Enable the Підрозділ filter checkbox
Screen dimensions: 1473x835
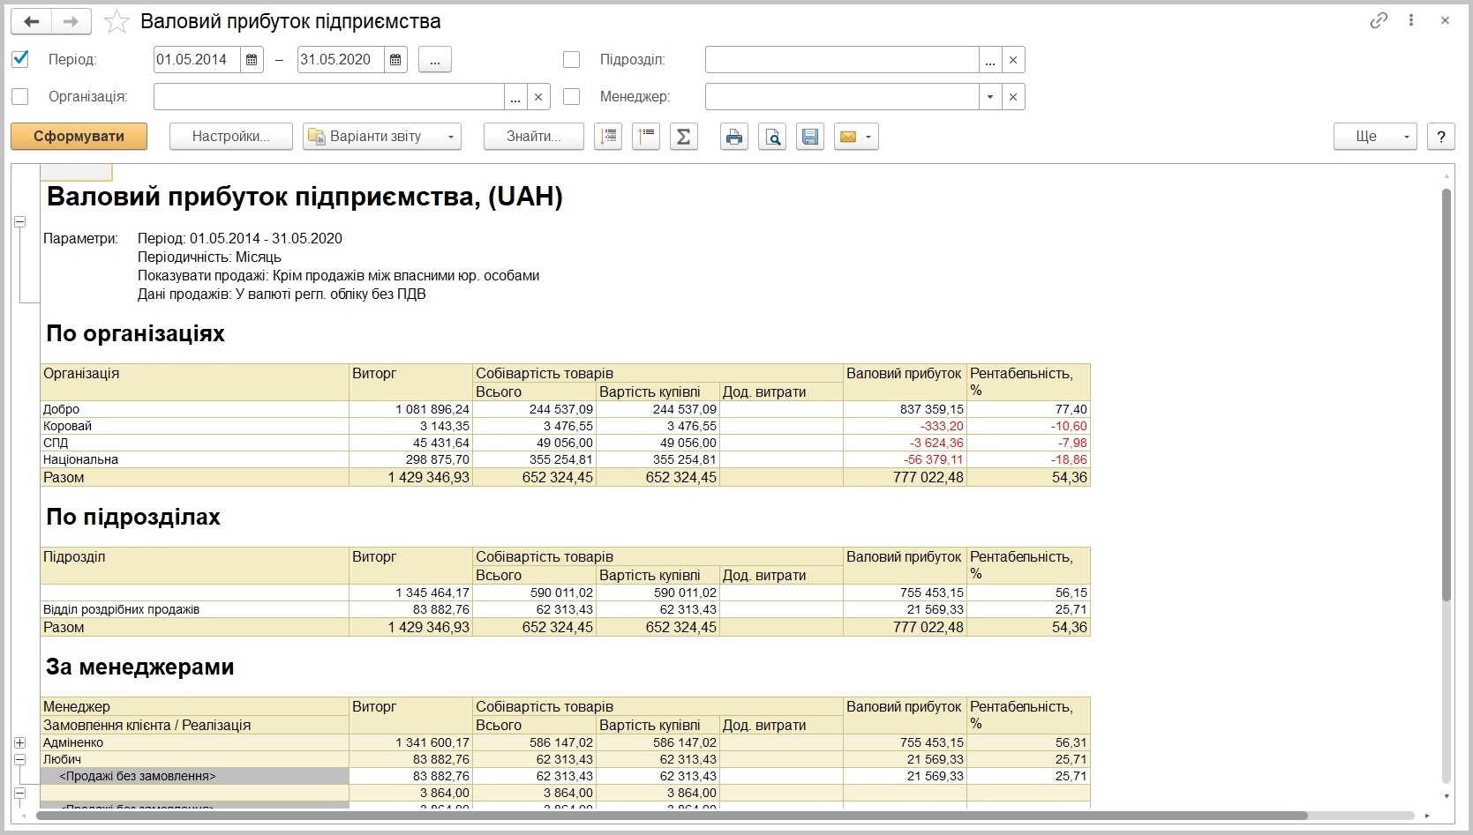[572, 59]
